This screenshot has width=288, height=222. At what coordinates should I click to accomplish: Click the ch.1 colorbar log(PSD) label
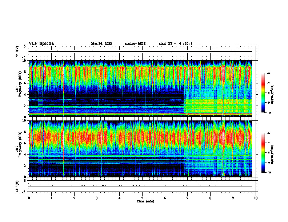click(x=272, y=95)
